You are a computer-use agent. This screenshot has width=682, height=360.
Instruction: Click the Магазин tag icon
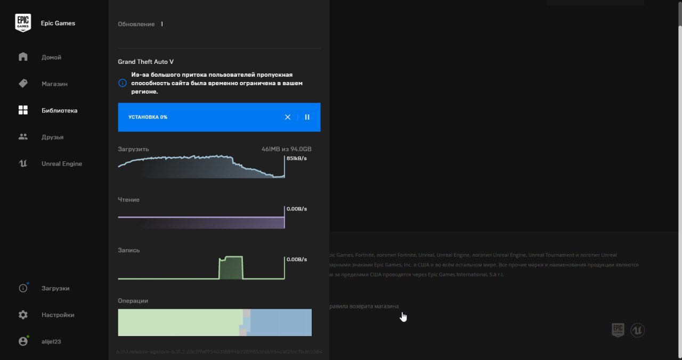pyautogui.click(x=23, y=84)
